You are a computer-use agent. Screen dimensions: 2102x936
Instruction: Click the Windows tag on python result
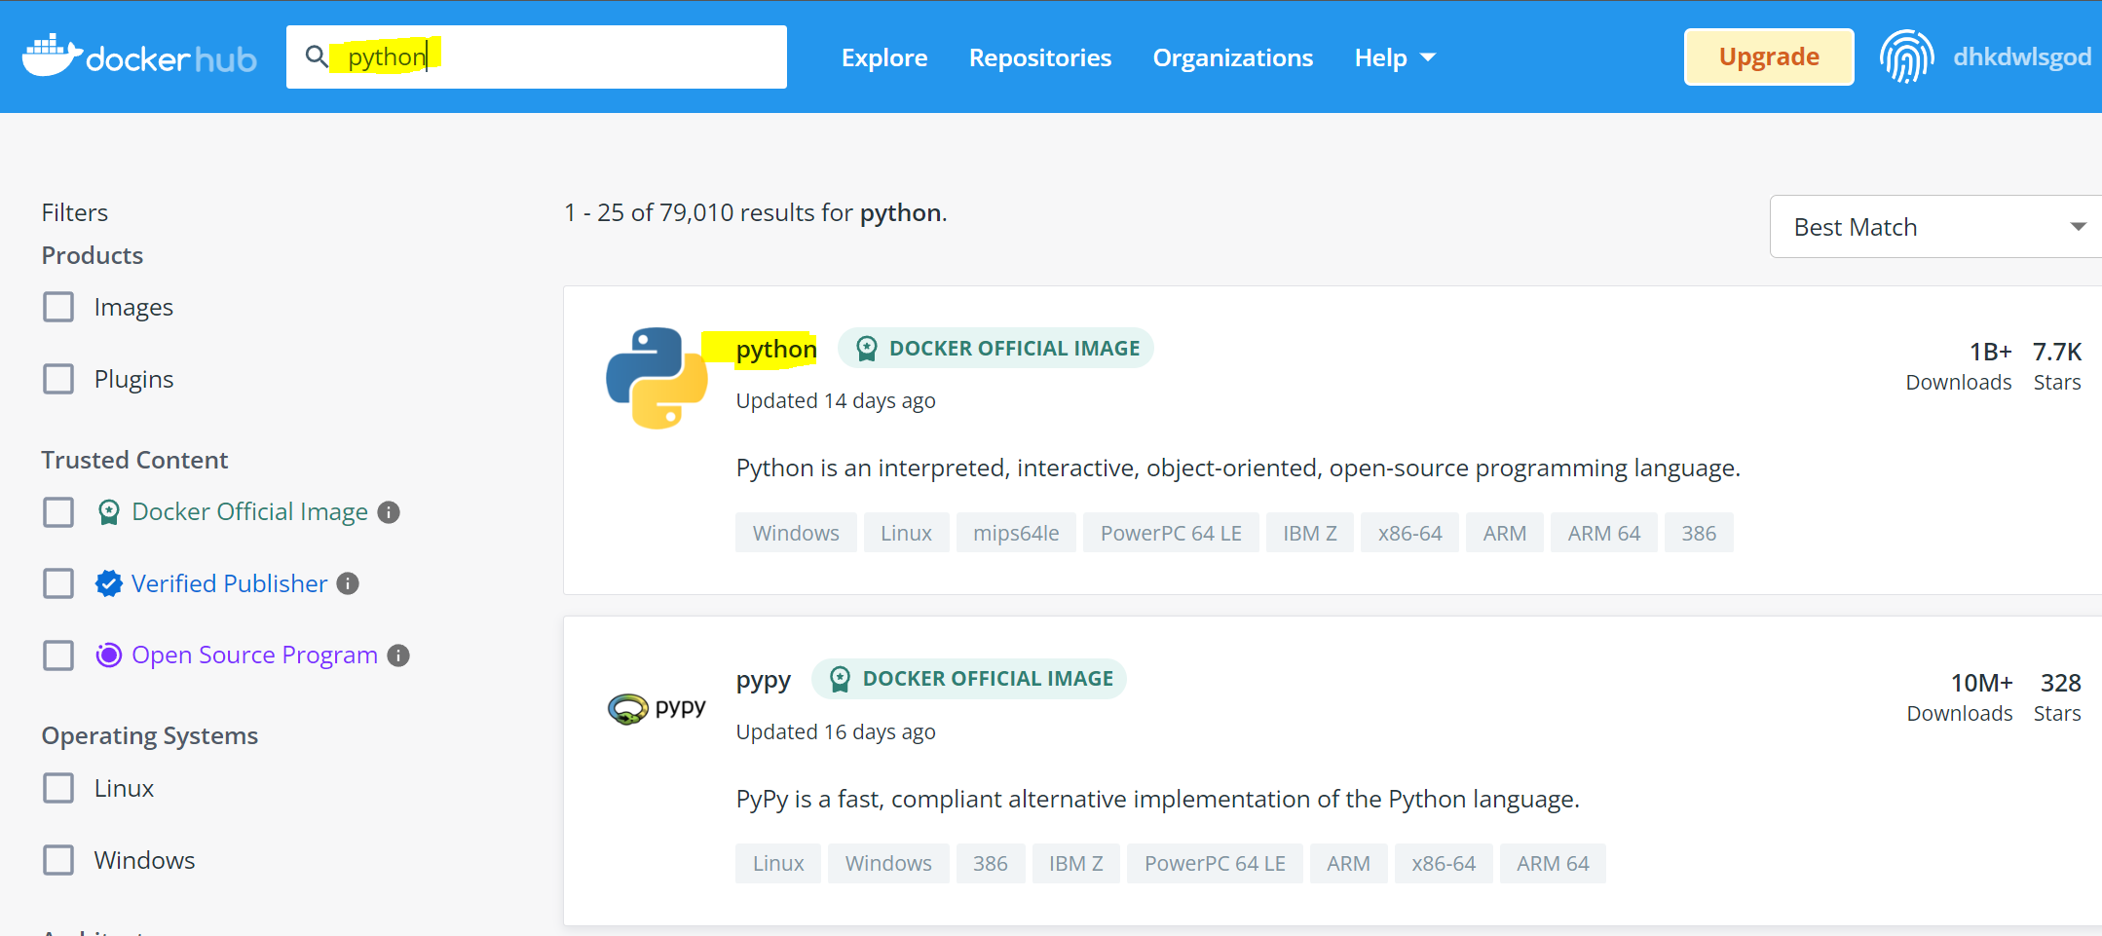(x=796, y=533)
